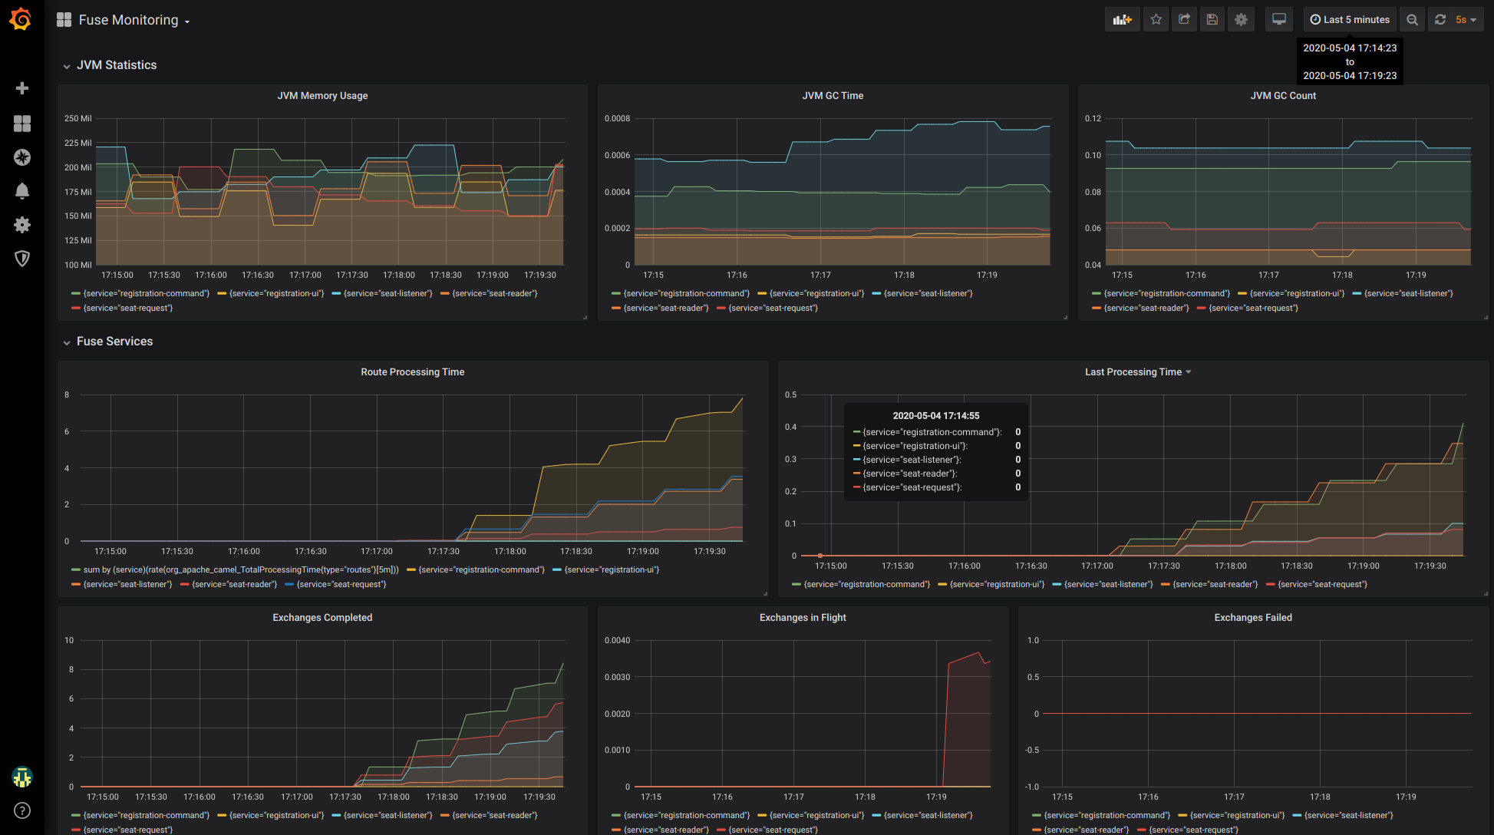Click seat-request color swatch in JVM GC Time legend

pos(721,308)
